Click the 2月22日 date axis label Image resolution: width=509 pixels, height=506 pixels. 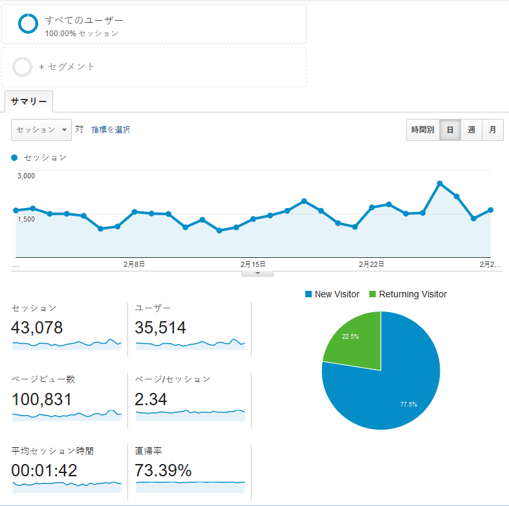[x=371, y=264]
